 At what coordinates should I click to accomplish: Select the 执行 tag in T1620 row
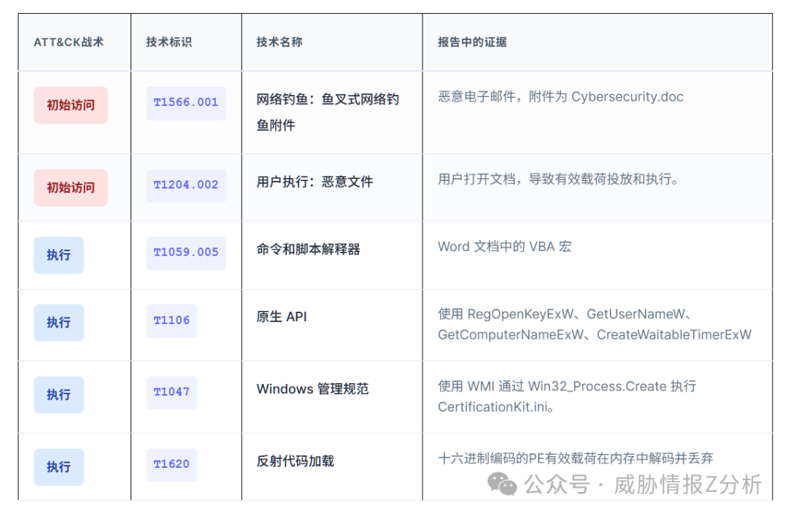[59, 466]
